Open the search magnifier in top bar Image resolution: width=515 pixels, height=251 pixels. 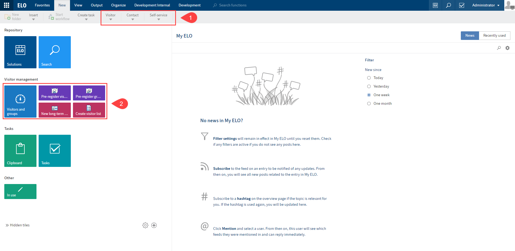(x=448, y=5)
